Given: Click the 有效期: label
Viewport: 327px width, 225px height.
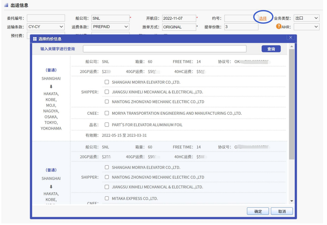Looking at the screenshot, I should pyautogui.click(x=92, y=135).
